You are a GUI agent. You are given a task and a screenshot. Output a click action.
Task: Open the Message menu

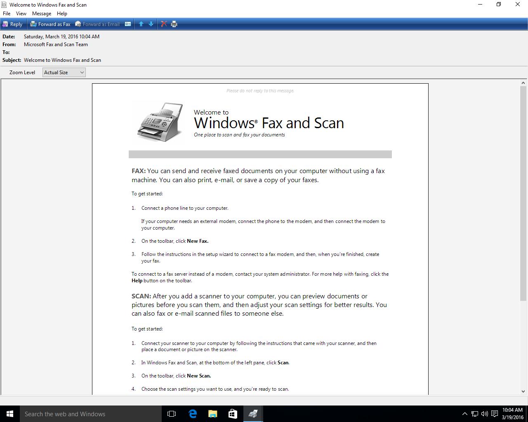click(42, 14)
